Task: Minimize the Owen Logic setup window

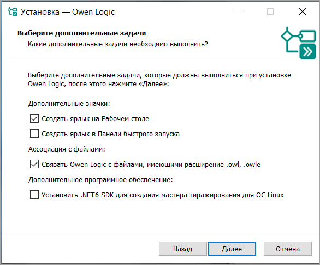Action: point(239,11)
